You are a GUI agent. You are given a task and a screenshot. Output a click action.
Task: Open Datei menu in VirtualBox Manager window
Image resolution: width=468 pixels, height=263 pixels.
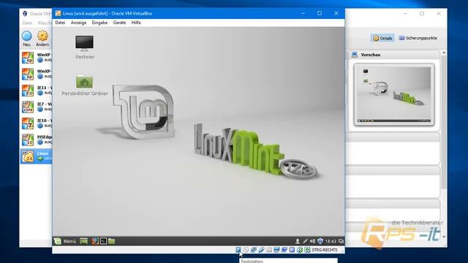pos(27,23)
